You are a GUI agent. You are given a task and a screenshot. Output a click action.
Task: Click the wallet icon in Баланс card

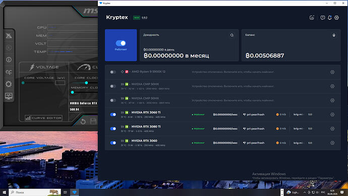tap(333, 35)
